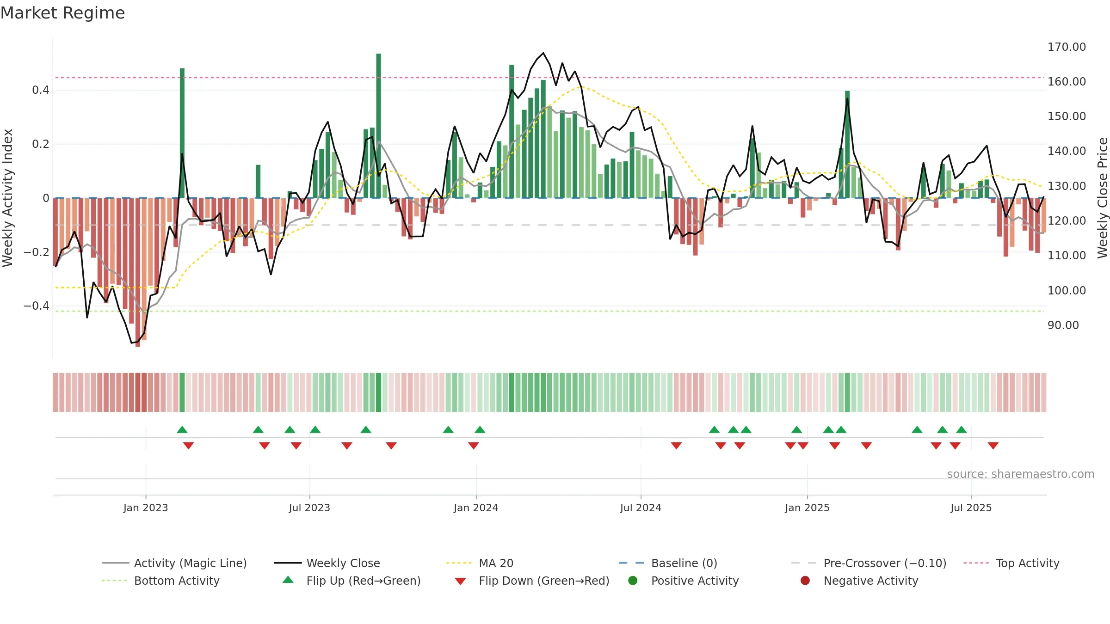Click the 0.4 activity index axis label
Image resolution: width=1110 pixels, height=624 pixels.
[41, 90]
